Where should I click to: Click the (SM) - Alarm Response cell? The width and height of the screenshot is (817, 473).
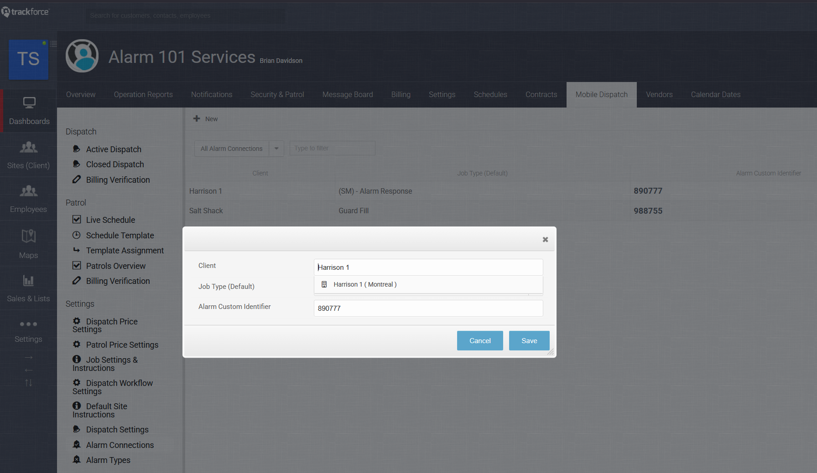pos(375,191)
